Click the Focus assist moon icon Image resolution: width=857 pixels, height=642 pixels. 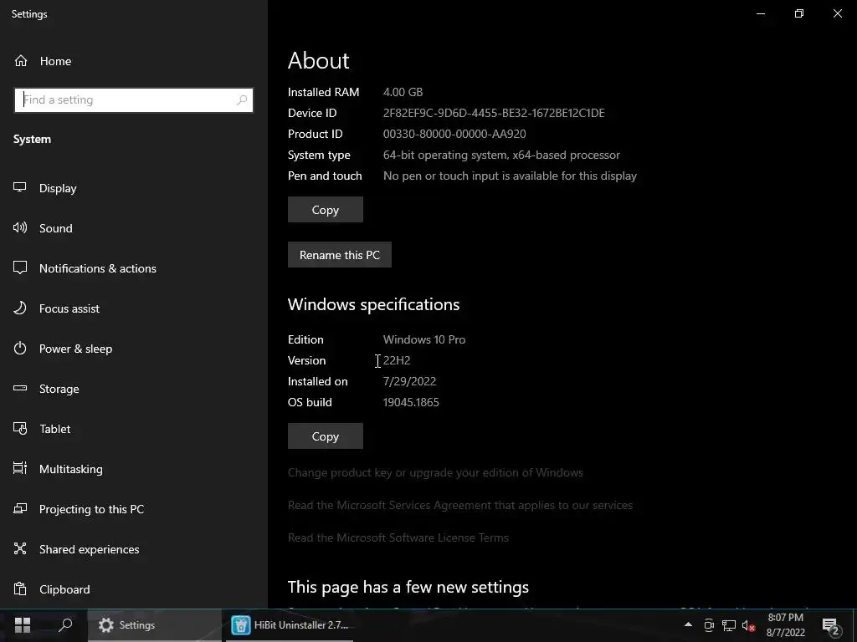tap(20, 308)
